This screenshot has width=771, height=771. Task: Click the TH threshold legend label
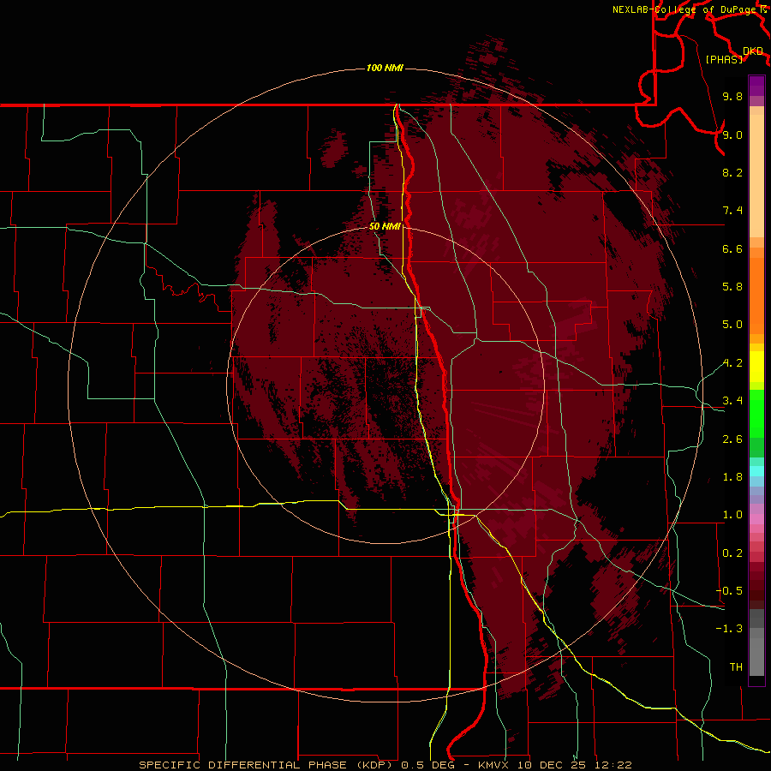(x=736, y=667)
